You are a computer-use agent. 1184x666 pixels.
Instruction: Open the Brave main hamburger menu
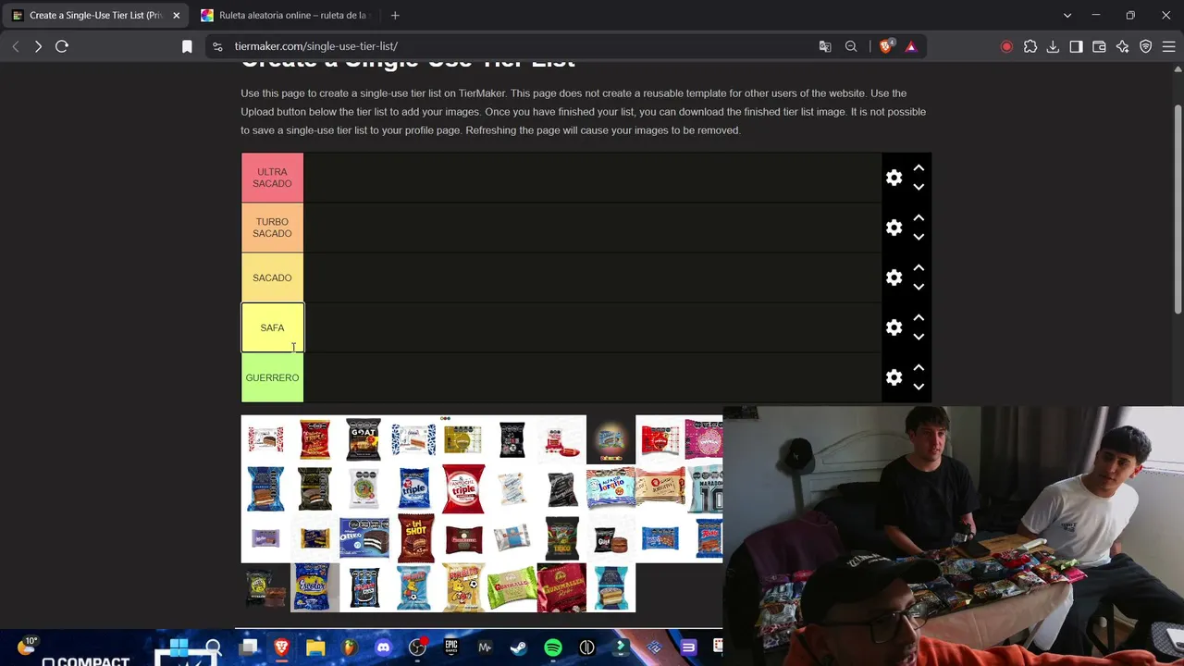tap(1169, 46)
